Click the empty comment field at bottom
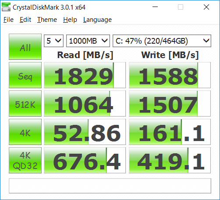The width and height of the screenshot is (220, 200). point(110,186)
